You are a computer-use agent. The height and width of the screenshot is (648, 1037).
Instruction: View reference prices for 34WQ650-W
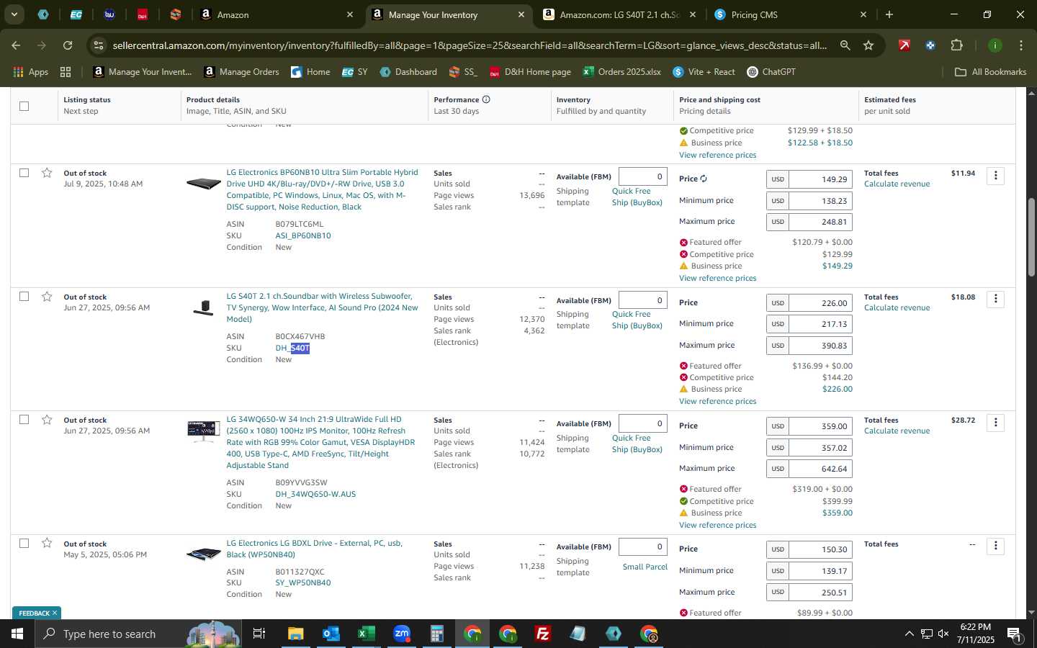tap(717, 525)
